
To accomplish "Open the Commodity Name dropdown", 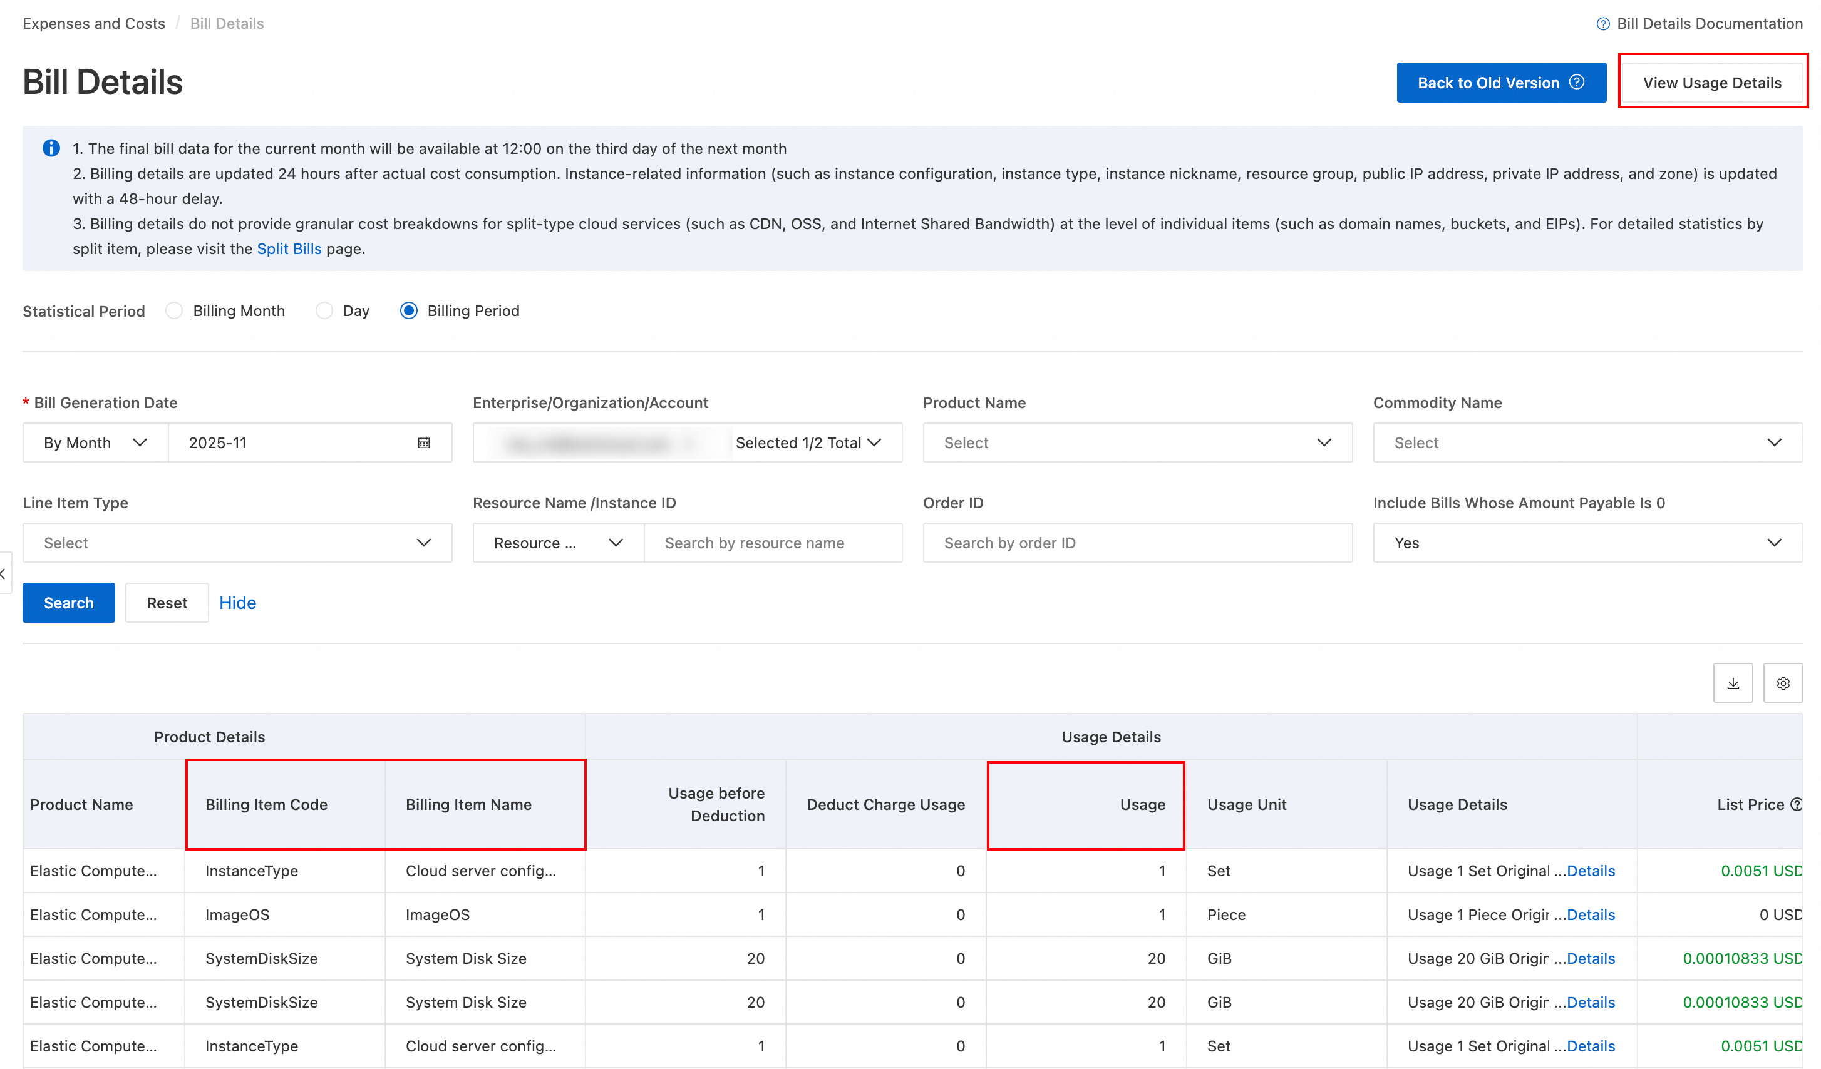I will (1587, 442).
